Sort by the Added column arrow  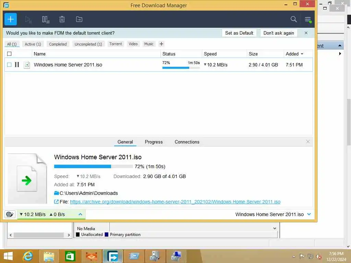click(x=302, y=54)
